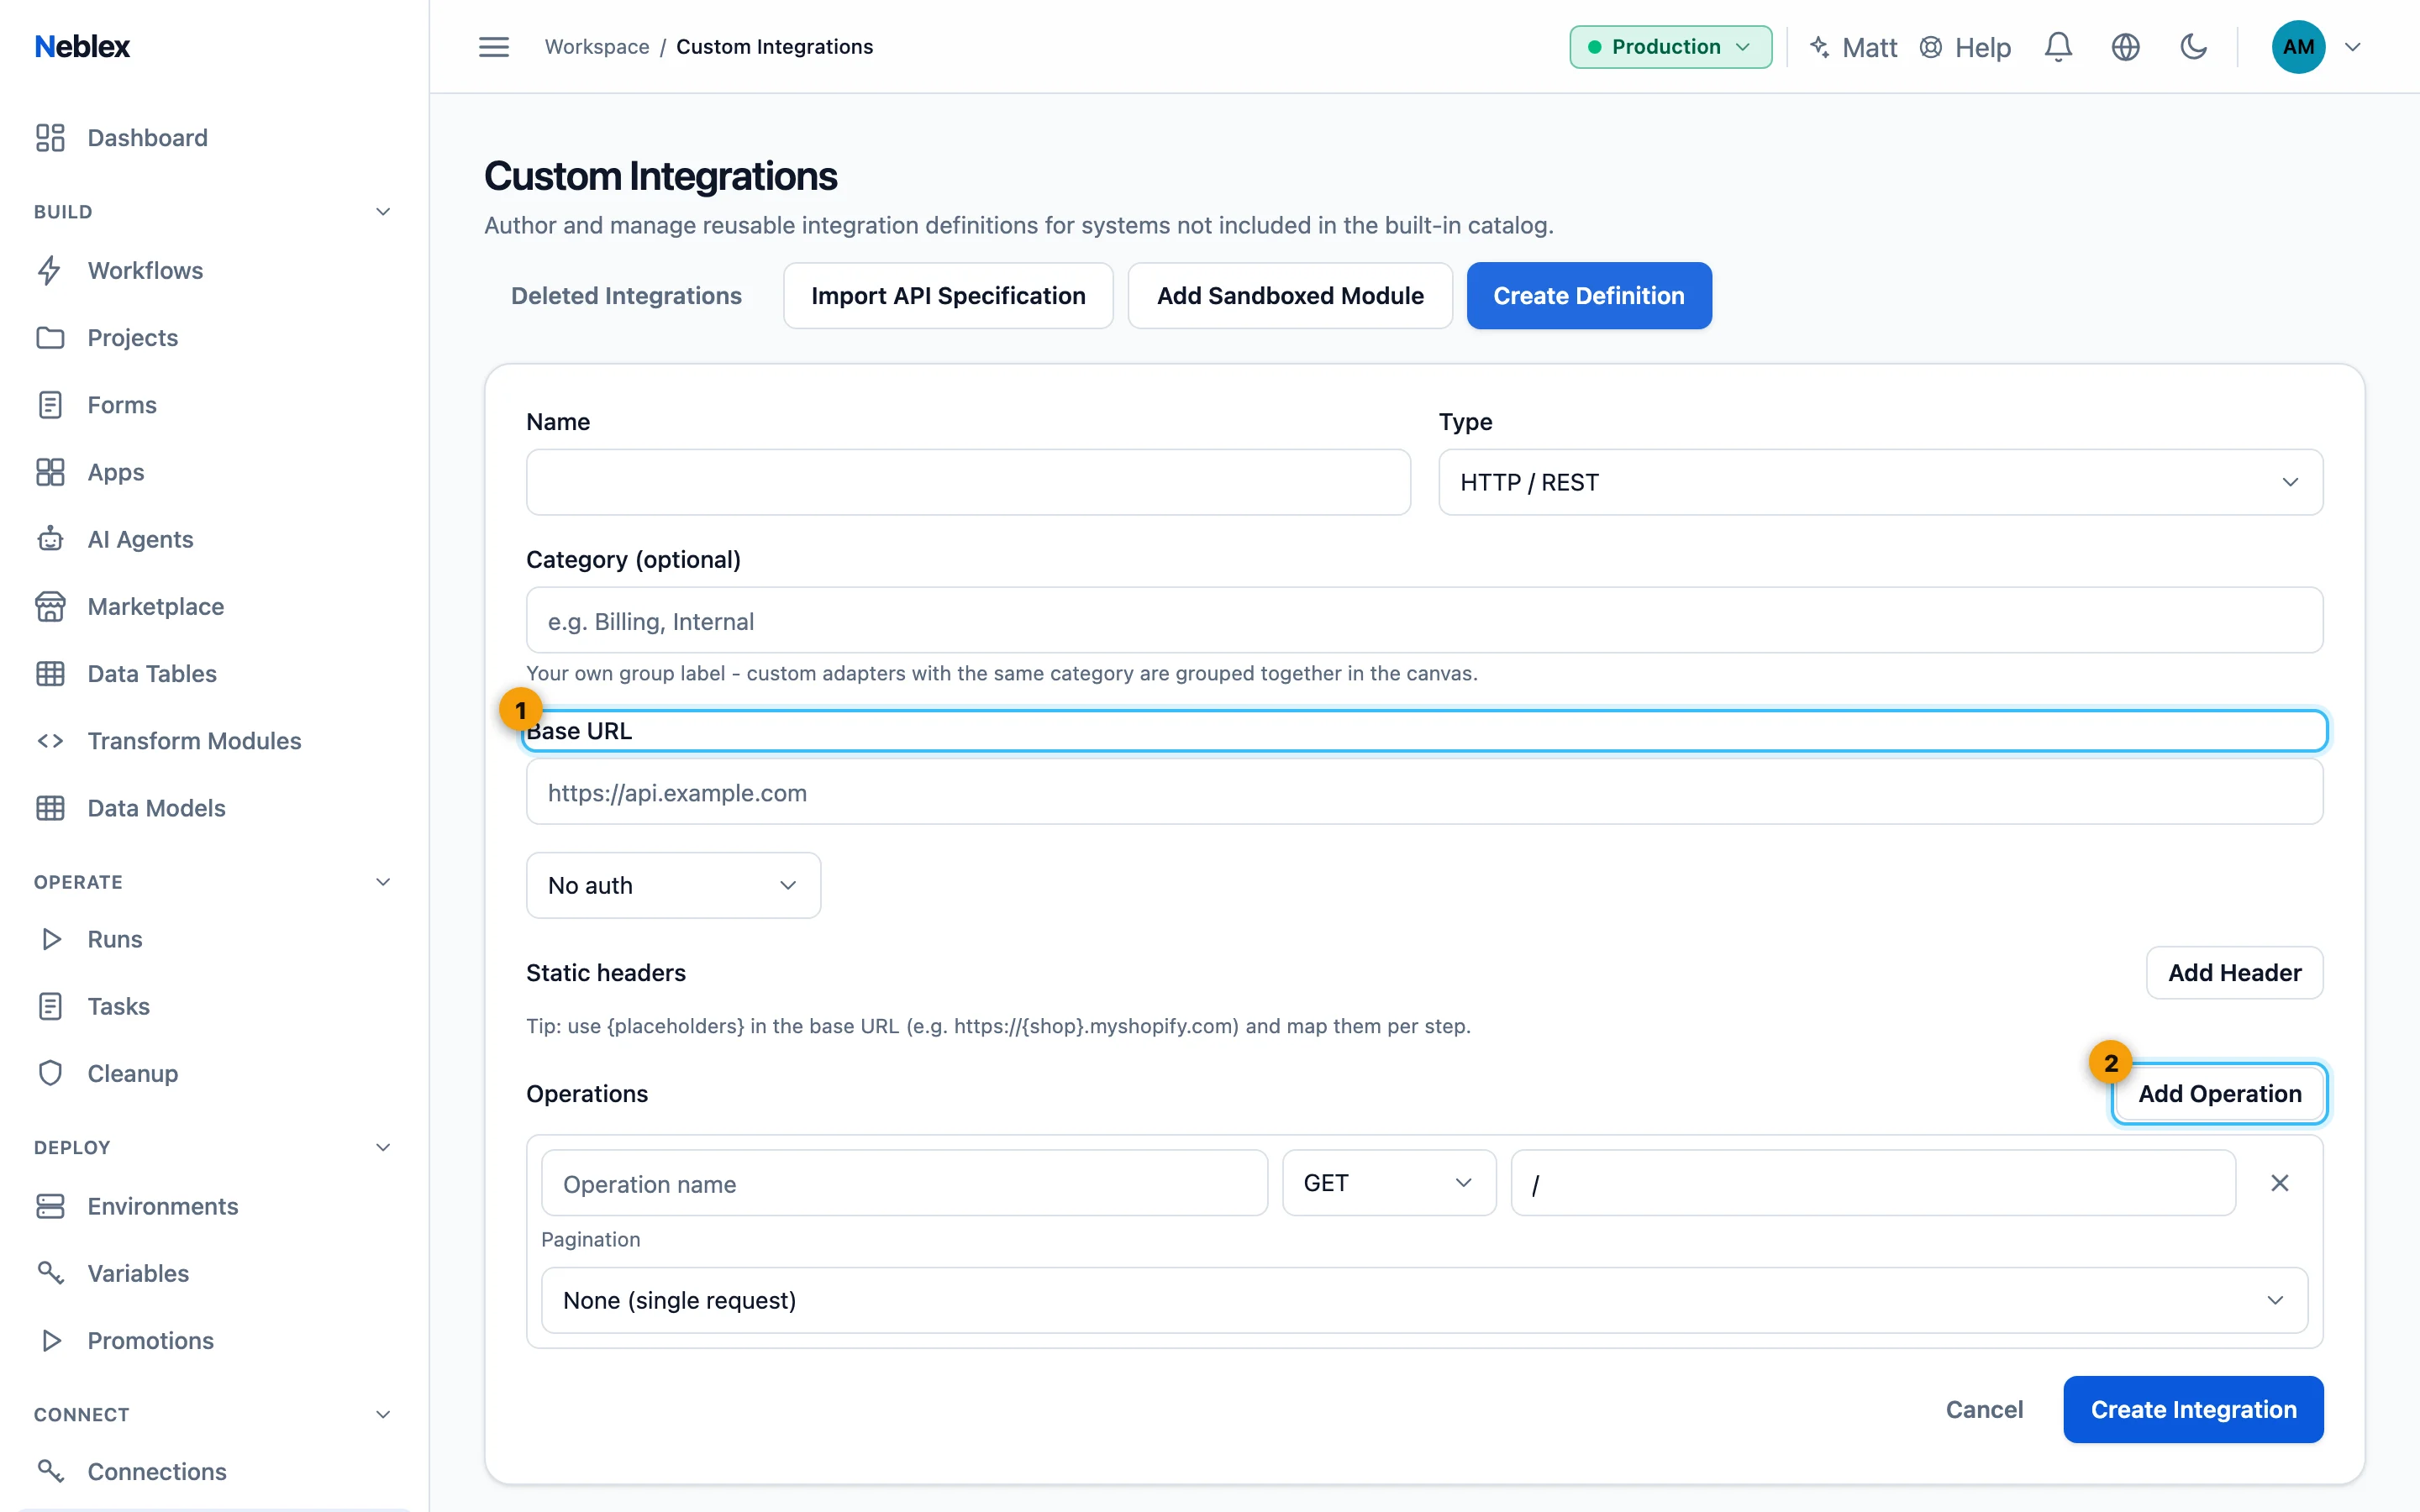Image resolution: width=2420 pixels, height=1512 pixels.
Task: Click the Apps grid icon
Action: pos(50,472)
